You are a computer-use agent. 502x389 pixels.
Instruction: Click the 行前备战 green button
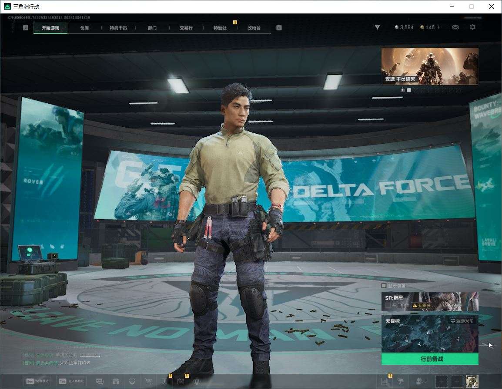coord(430,359)
